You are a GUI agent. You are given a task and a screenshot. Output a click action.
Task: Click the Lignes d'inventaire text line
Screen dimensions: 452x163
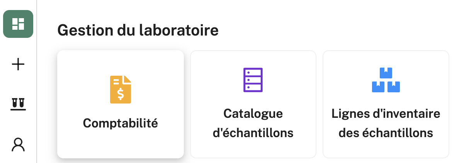point(386,114)
